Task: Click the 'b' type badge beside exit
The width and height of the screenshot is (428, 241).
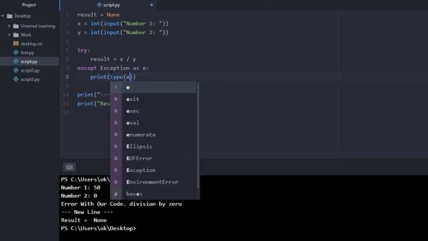Action: click(116, 99)
